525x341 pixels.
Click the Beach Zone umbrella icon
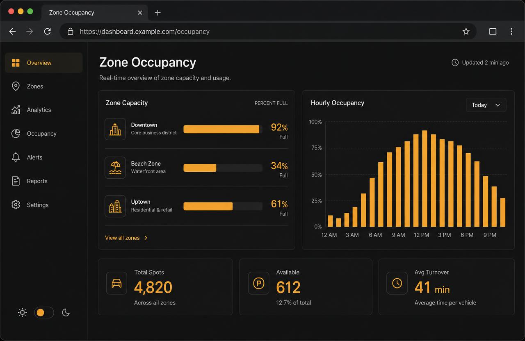coord(115,168)
